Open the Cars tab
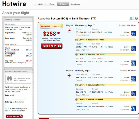 [x=52, y=4]
